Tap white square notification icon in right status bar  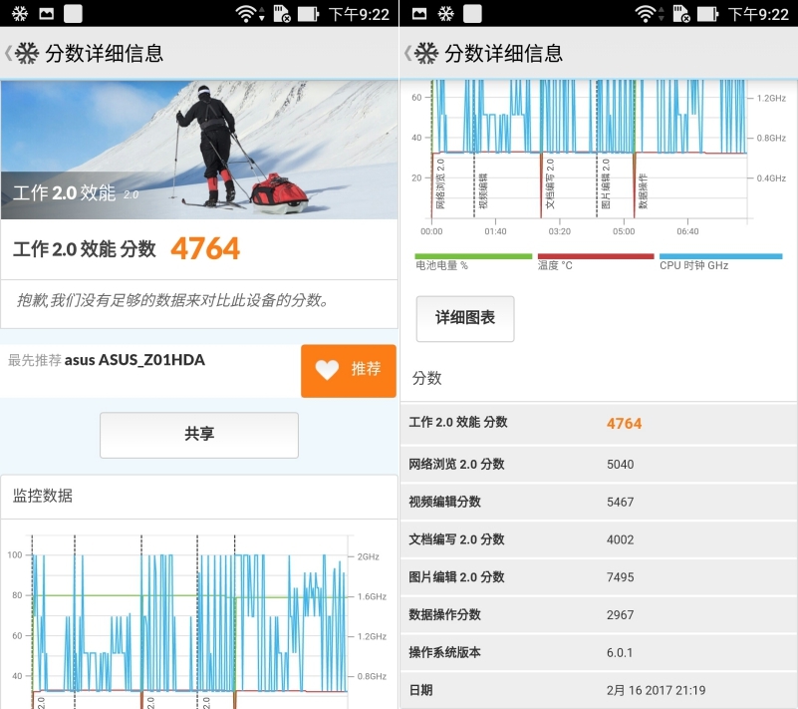[x=472, y=14]
